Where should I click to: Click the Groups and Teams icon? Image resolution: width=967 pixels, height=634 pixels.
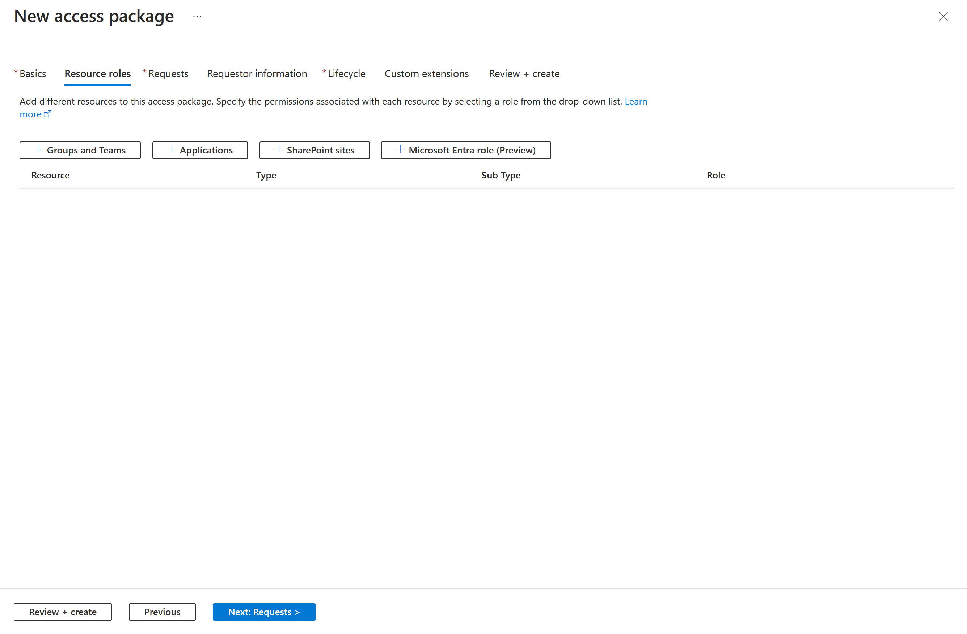(38, 149)
